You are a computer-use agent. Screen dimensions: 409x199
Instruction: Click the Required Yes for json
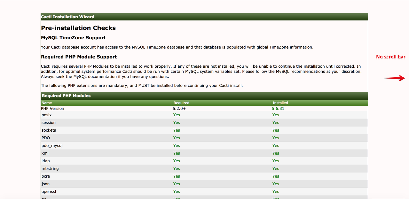tap(177, 184)
